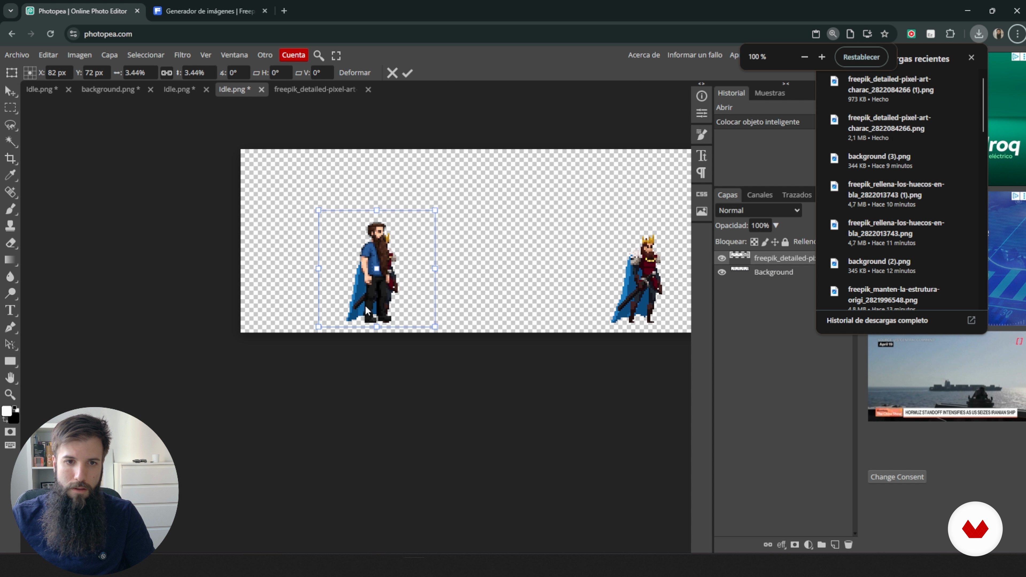
Task: Open the Opacidad slider arrow
Action: pos(776,225)
